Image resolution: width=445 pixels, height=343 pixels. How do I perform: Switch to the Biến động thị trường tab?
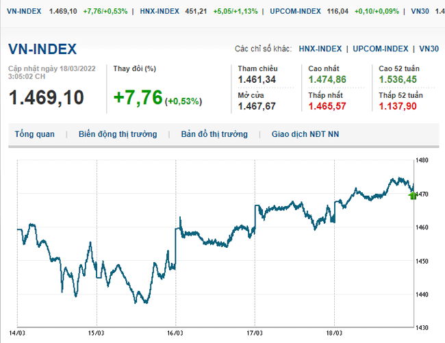117,134
